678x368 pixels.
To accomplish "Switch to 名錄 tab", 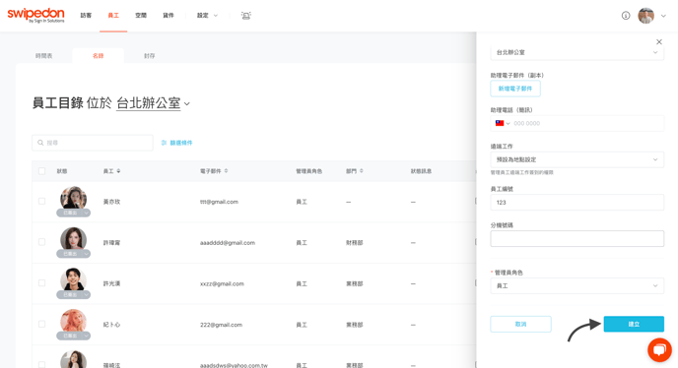I will [x=99, y=56].
